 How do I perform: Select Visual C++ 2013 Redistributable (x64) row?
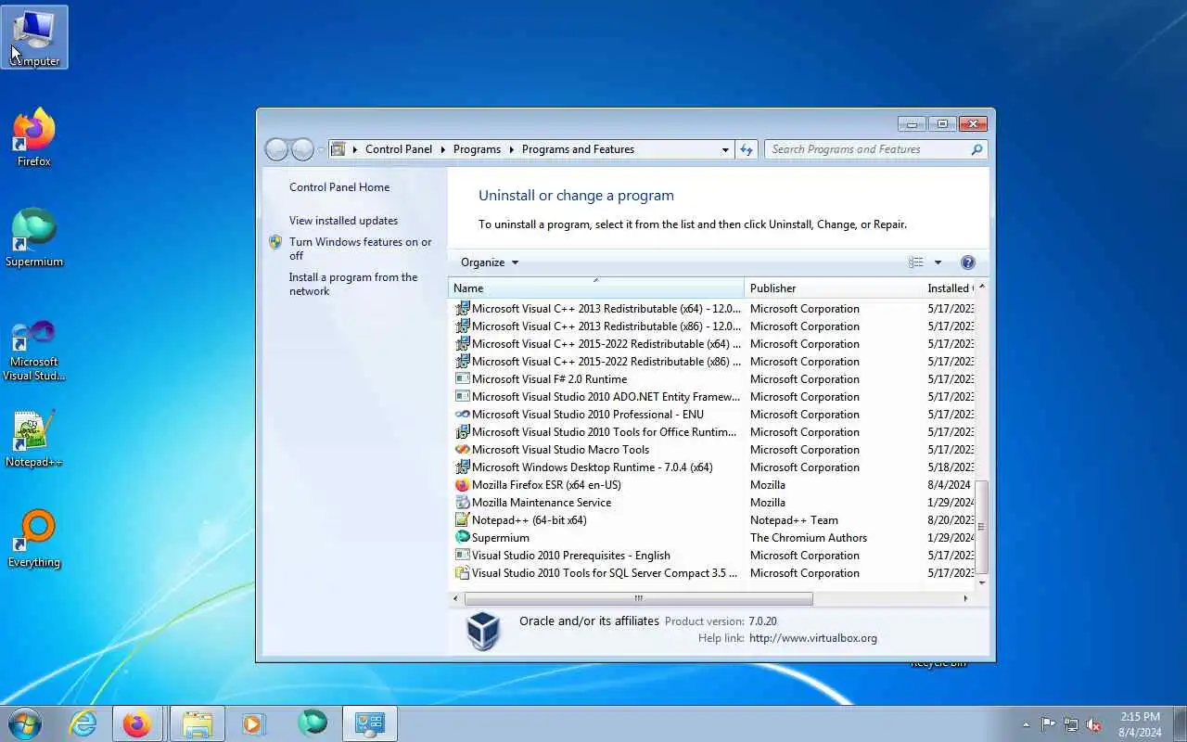point(713,309)
